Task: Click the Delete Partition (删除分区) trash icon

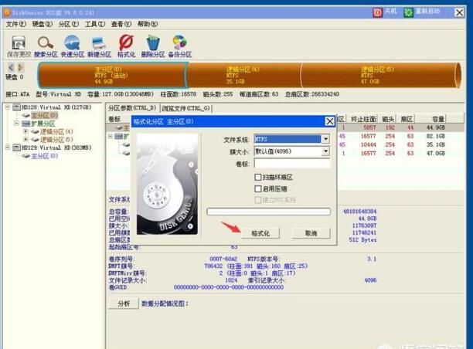Action: [x=153, y=45]
